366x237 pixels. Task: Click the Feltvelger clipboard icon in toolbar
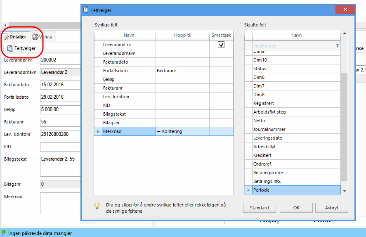coord(9,48)
